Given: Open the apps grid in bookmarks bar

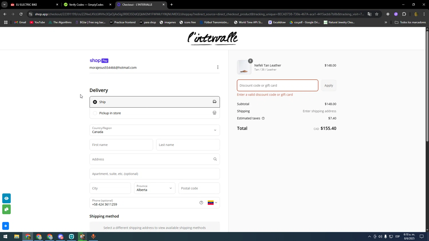Looking at the screenshot, I should pyautogui.click(x=5, y=22).
